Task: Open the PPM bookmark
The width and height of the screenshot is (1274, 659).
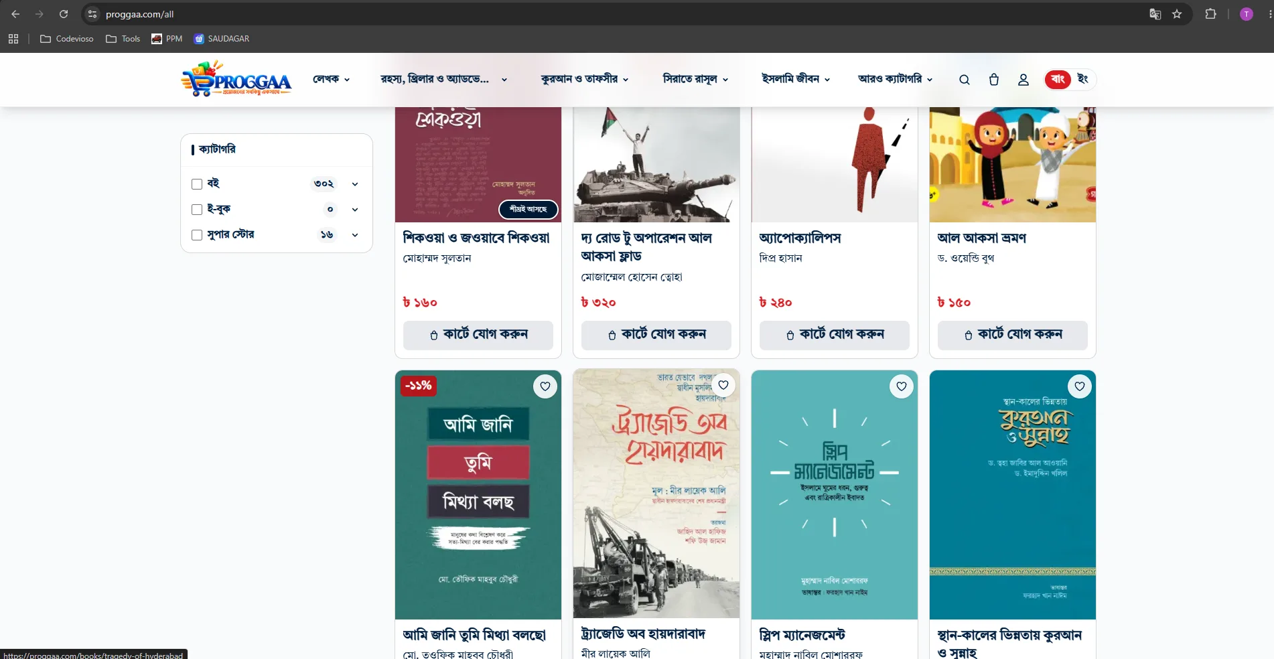Action: pos(167,39)
